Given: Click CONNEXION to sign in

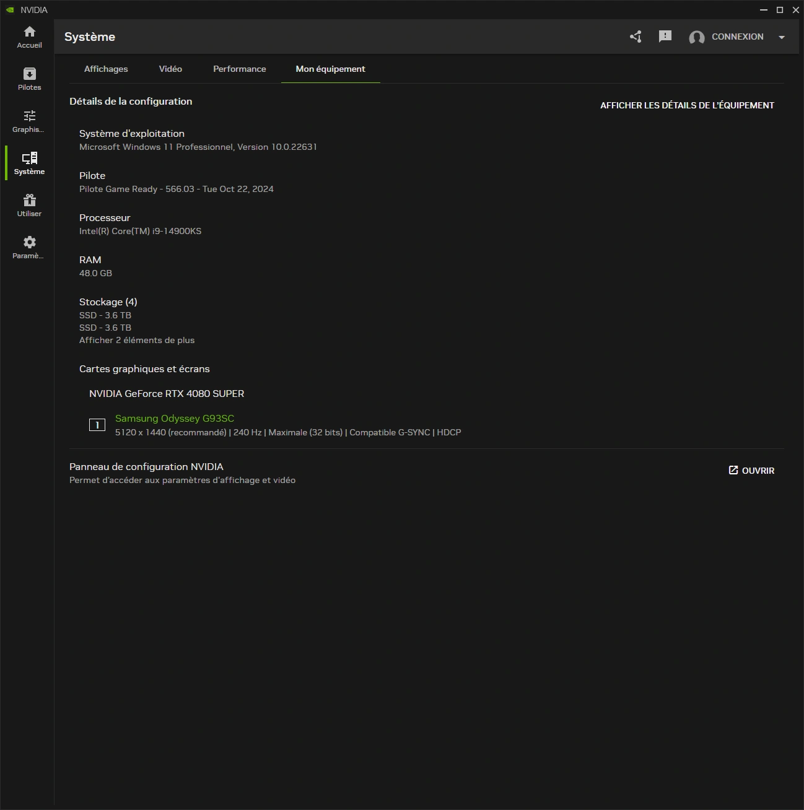Looking at the screenshot, I should (x=738, y=37).
